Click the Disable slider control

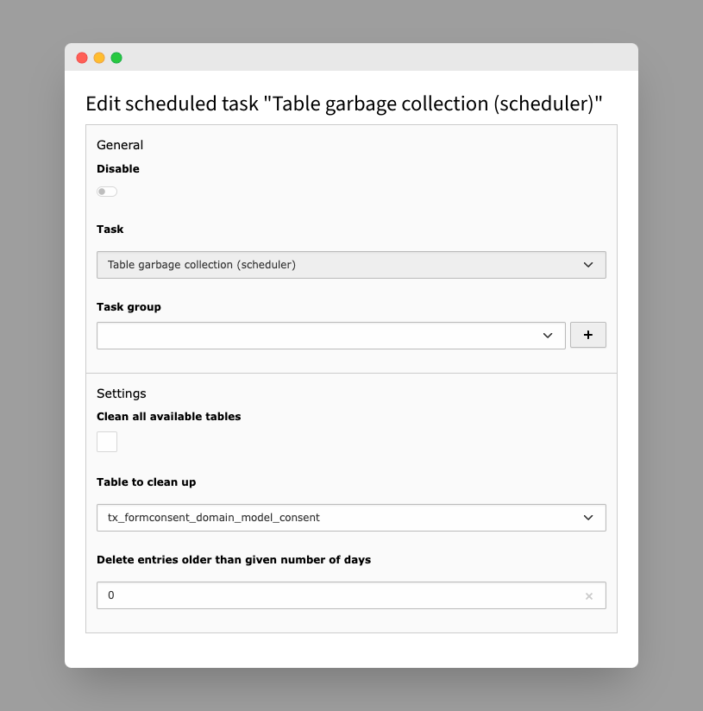(106, 191)
